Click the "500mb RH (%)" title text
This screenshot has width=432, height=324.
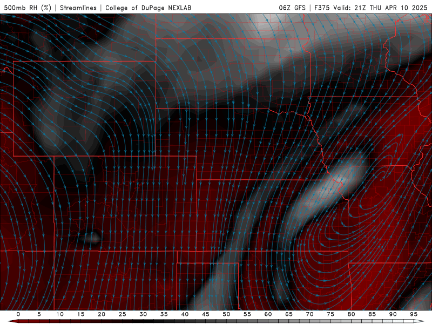tap(28, 8)
